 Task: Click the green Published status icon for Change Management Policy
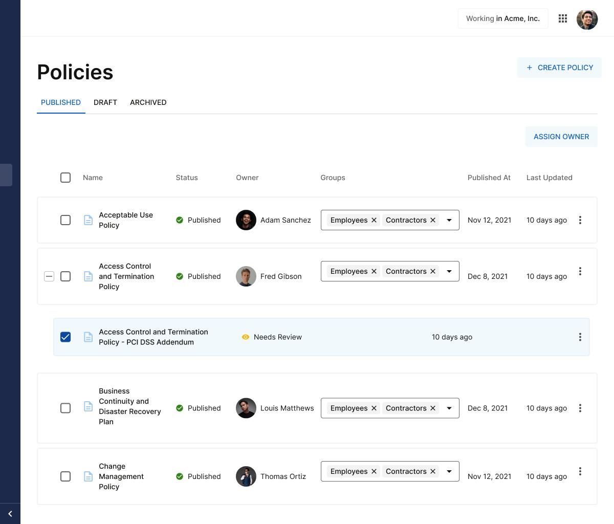(180, 476)
